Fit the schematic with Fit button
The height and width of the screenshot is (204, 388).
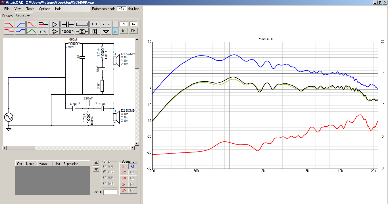click(x=133, y=31)
